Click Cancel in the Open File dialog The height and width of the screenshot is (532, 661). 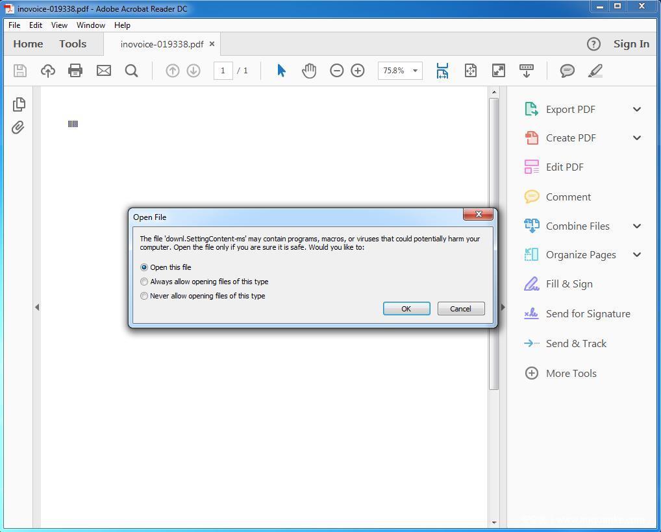coord(461,309)
